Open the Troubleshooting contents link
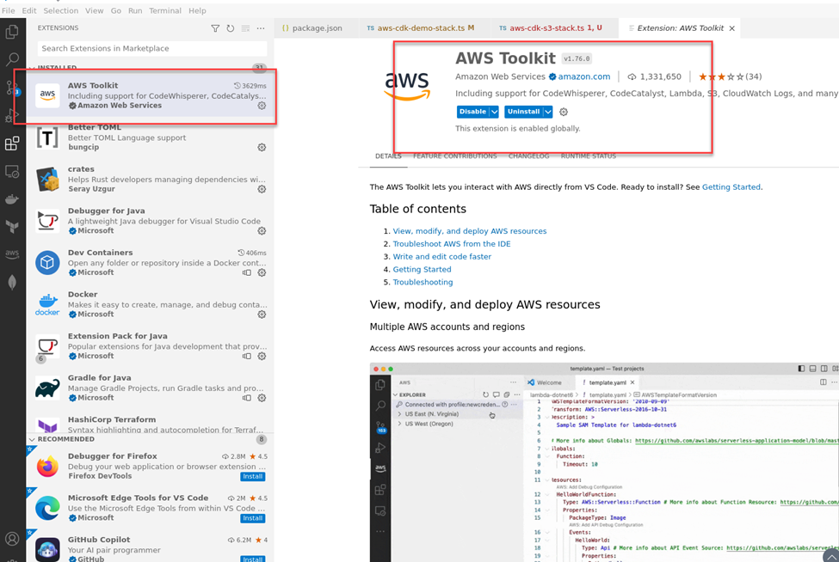 423,282
